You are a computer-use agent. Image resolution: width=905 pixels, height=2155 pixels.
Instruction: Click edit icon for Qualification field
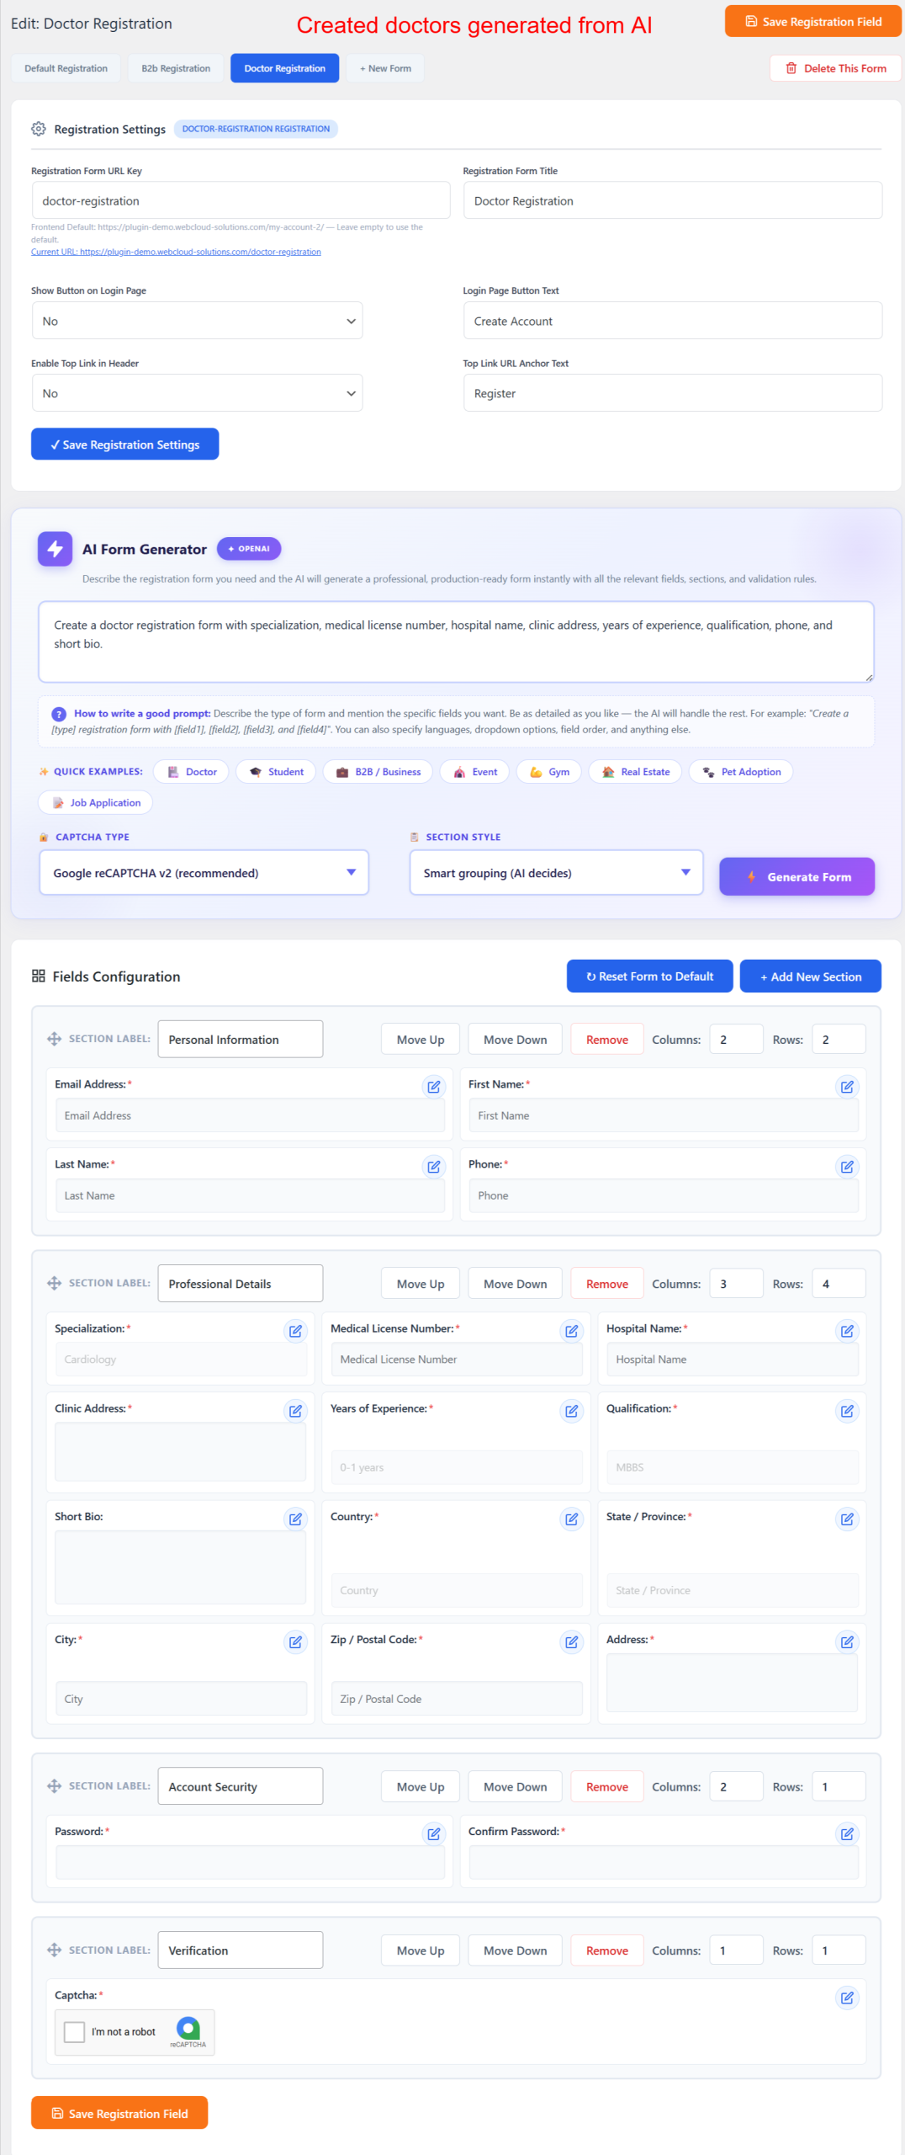coord(847,1411)
